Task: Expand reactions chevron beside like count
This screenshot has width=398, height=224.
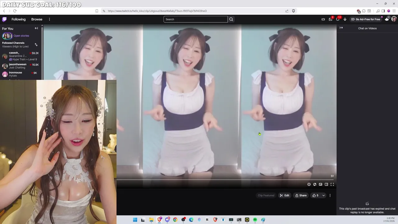Action: tap(323, 195)
